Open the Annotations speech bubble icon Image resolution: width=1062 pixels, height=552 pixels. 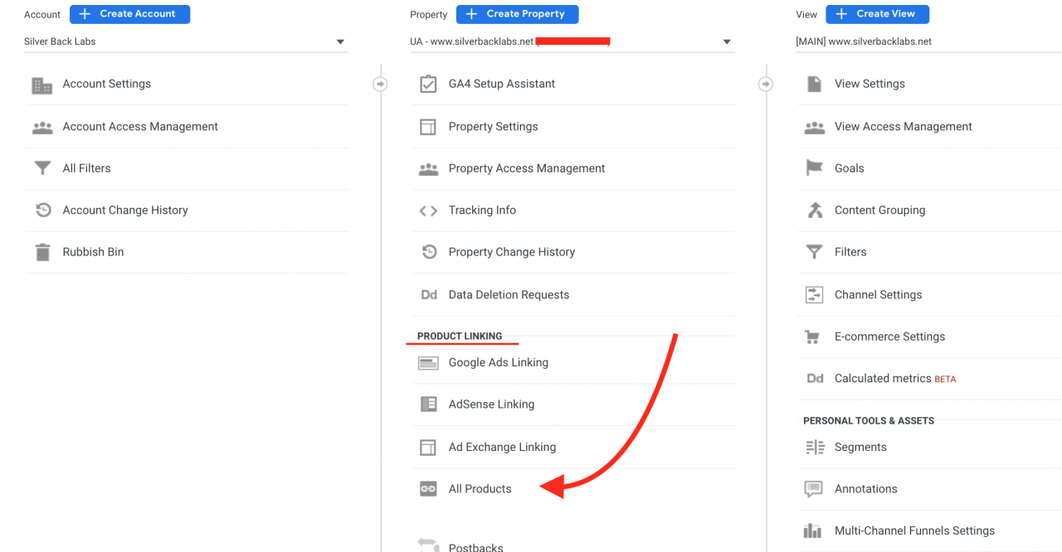coord(813,489)
